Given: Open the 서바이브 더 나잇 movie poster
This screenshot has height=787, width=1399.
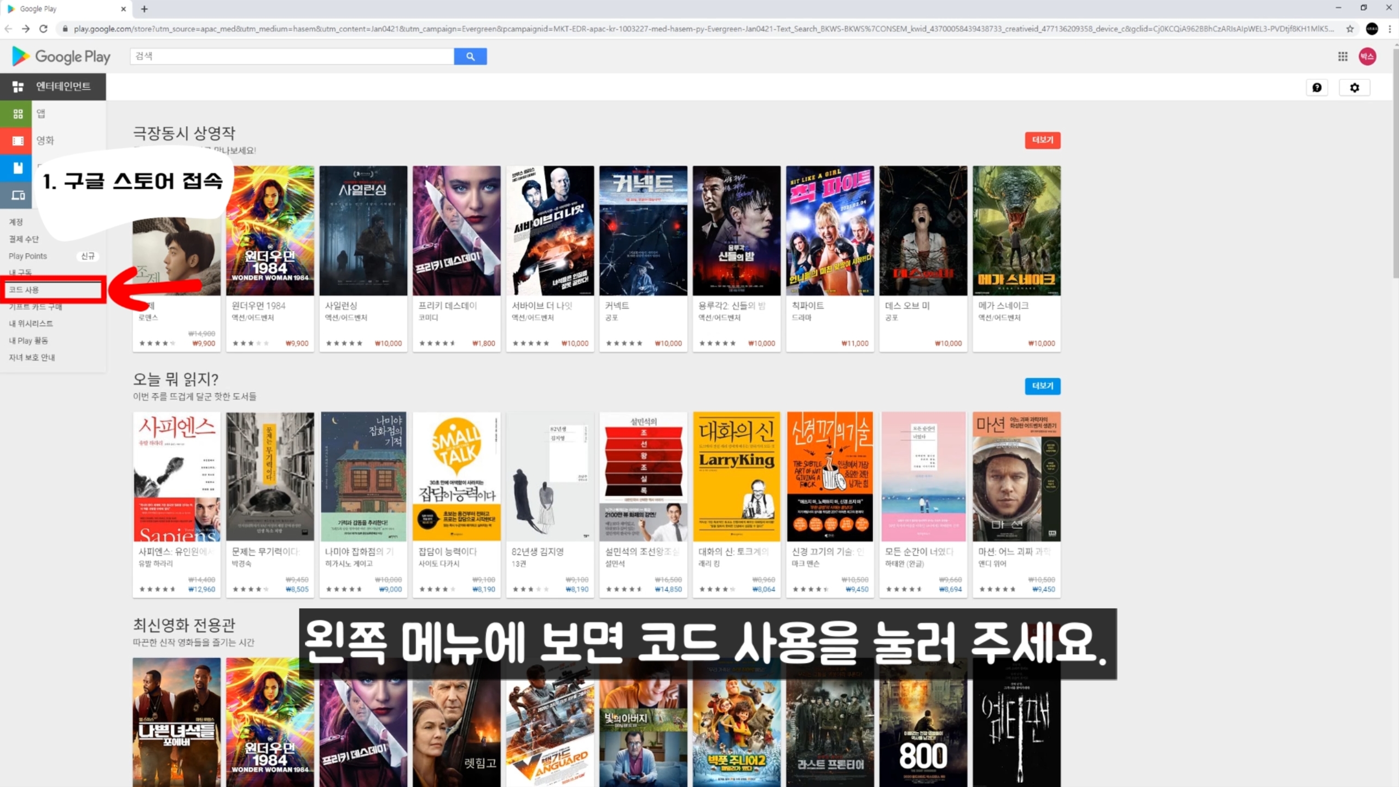Looking at the screenshot, I should tap(550, 231).
